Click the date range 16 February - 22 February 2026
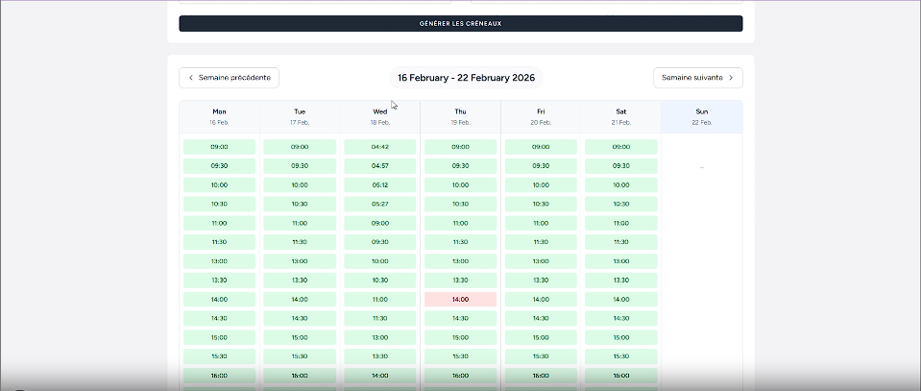This screenshot has height=391, width=921. 466,78
